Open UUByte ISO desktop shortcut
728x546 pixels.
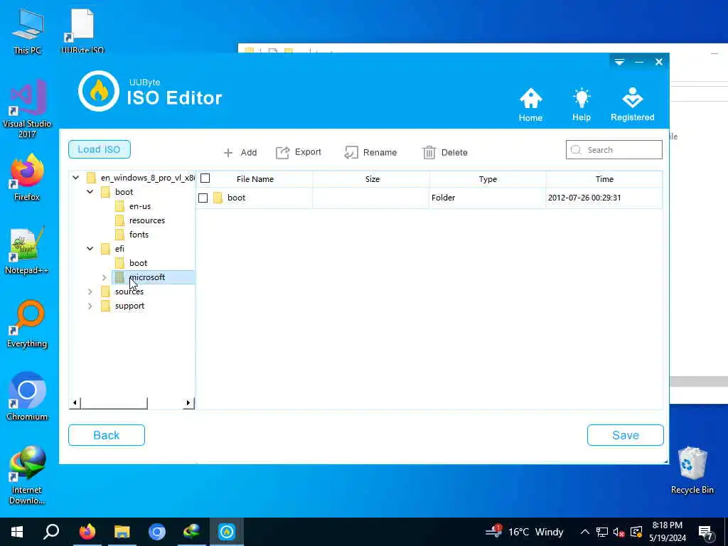click(x=82, y=32)
